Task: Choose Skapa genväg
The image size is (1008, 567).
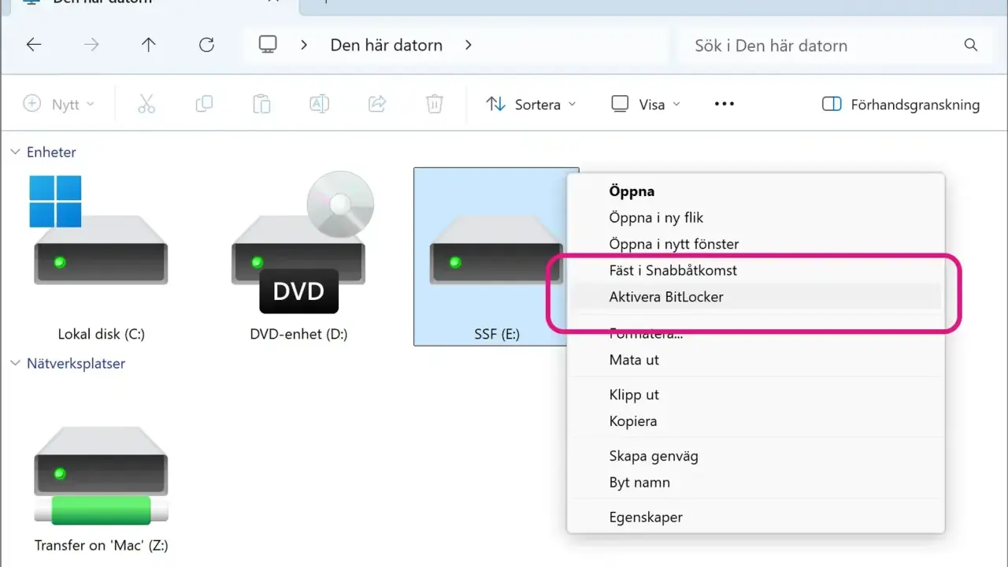Action: tap(755, 456)
